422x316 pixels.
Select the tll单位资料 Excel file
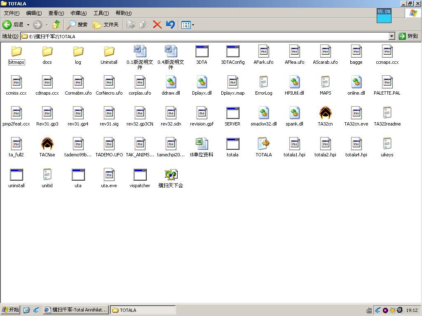(x=202, y=144)
